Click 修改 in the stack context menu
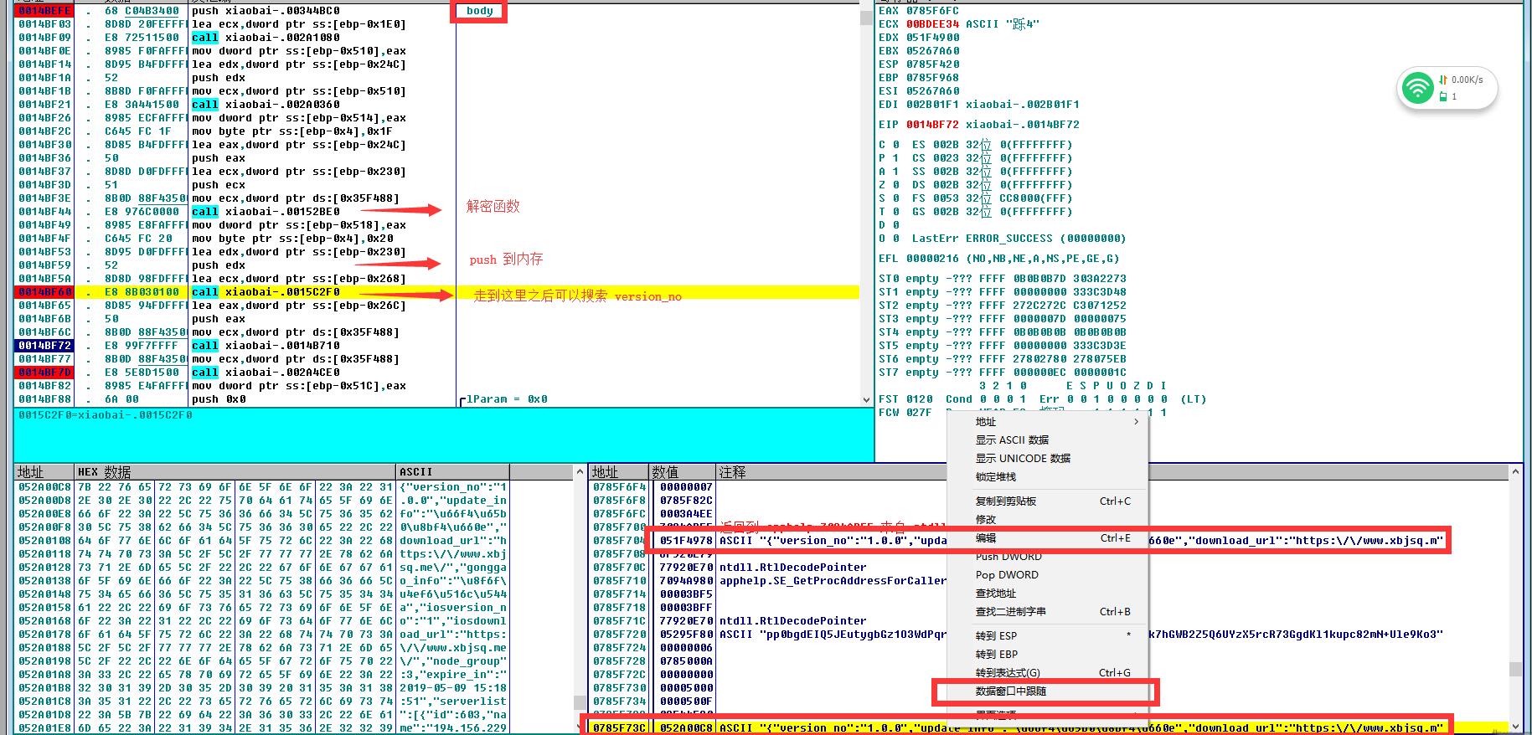Screen dimensions: 1532x735 click(986, 520)
